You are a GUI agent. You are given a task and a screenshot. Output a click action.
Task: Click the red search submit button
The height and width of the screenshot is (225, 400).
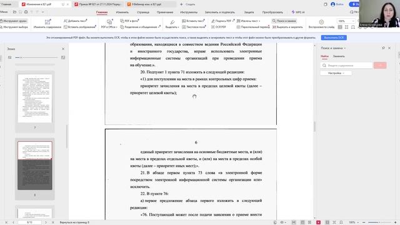(380, 65)
